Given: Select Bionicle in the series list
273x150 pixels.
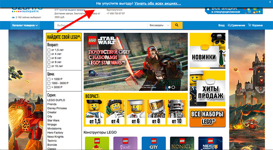Looking at the screenshot, I should [x=52, y=145].
